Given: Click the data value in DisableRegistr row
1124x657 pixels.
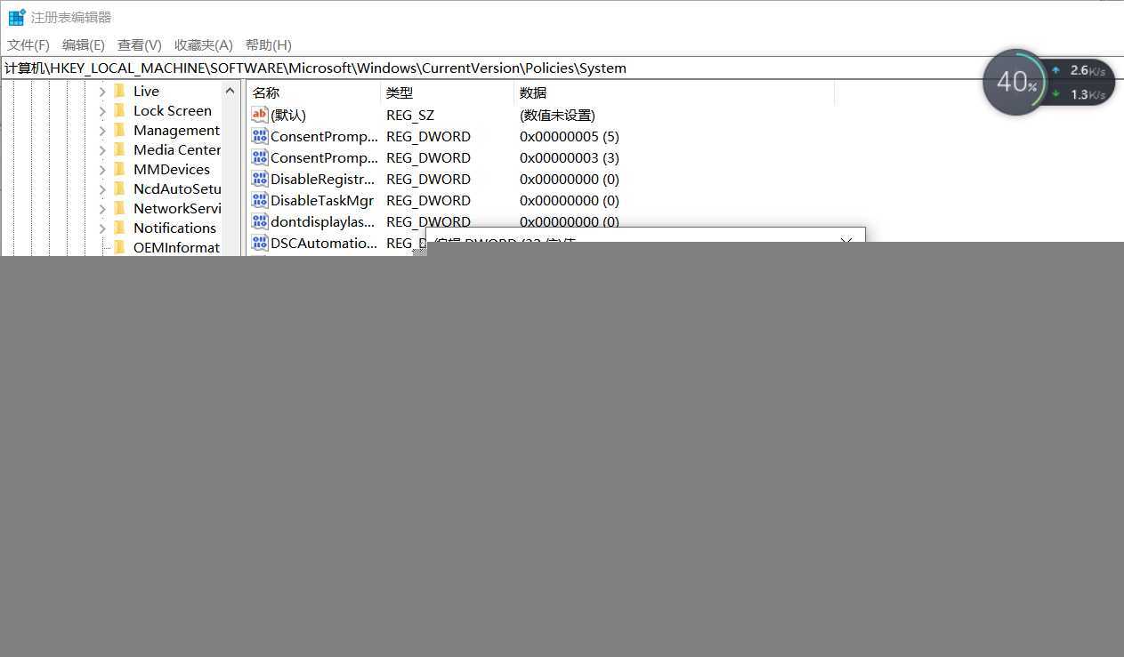Looking at the screenshot, I should pos(570,179).
